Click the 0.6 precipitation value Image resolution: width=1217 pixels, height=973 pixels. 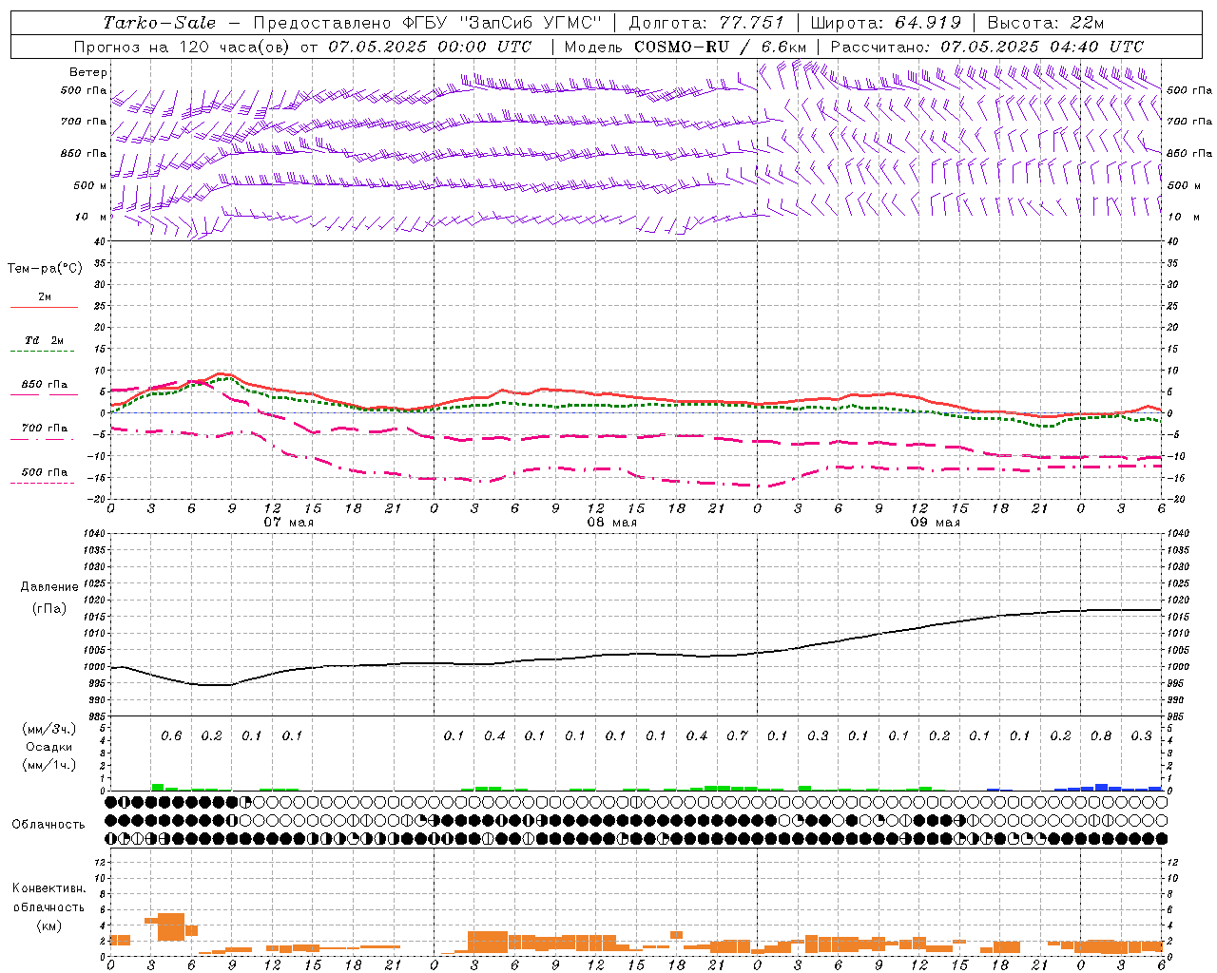tap(171, 736)
